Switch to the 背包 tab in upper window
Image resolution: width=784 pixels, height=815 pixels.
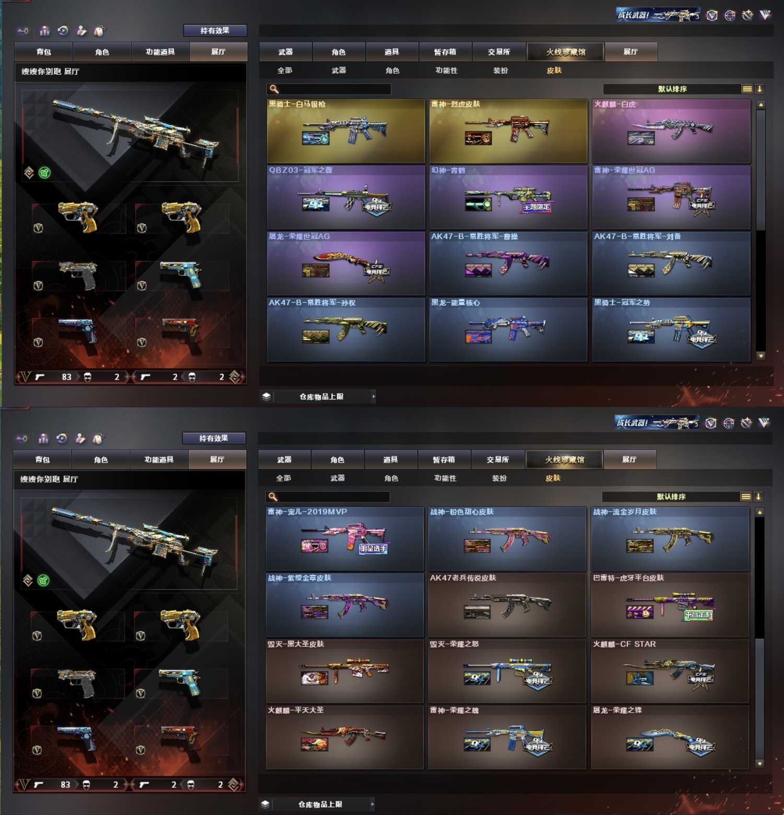(44, 52)
